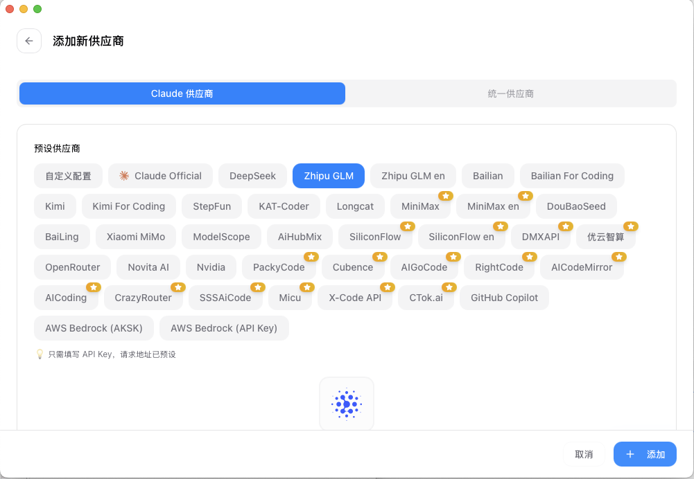694x479 pixels.
Task: Click the 添加 add button
Action: (645, 454)
